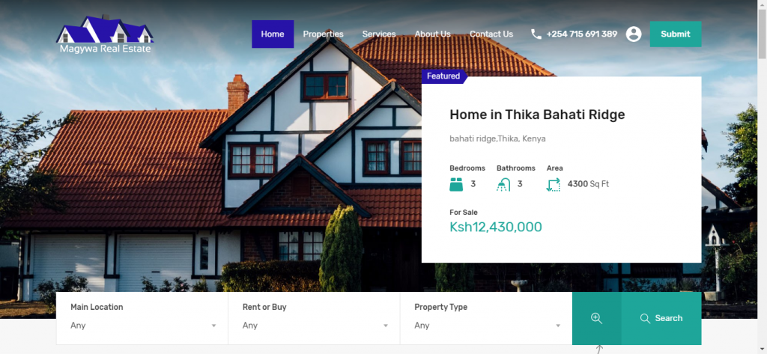Click the Magywa Real Estate logo
767x354 pixels.
tap(105, 34)
